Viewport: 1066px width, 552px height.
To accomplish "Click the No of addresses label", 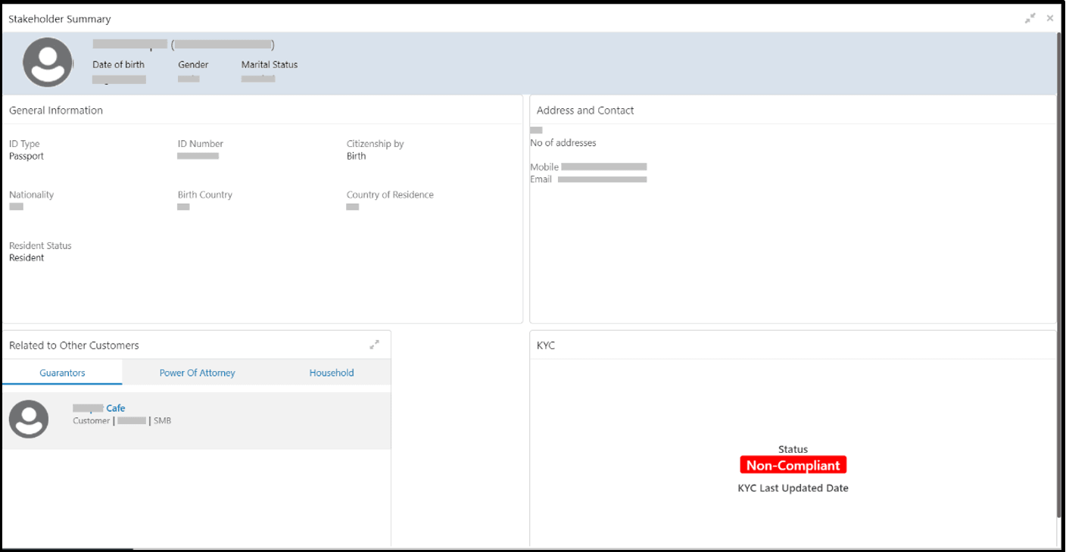I will coord(563,143).
